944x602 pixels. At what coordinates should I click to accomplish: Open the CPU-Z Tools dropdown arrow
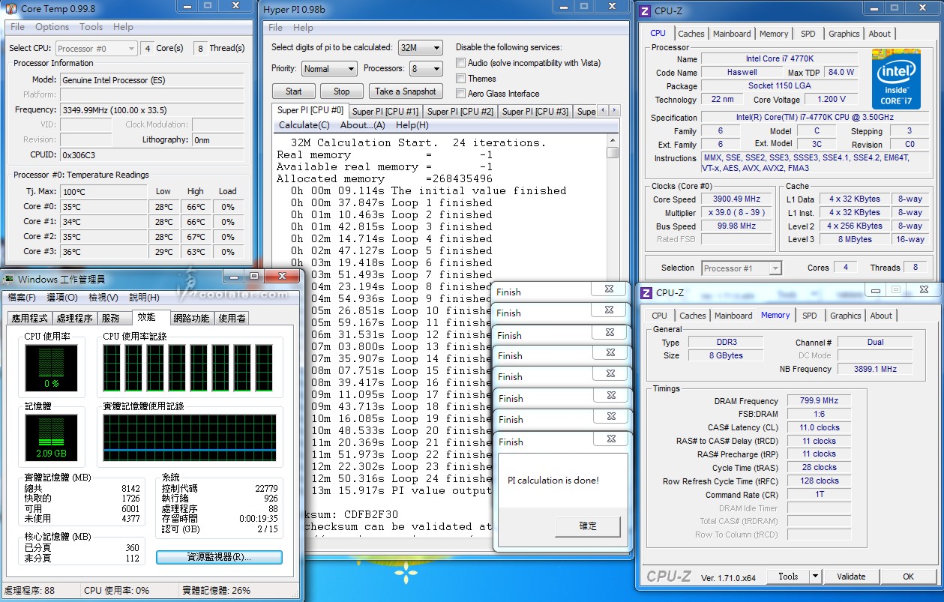[x=815, y=577]
